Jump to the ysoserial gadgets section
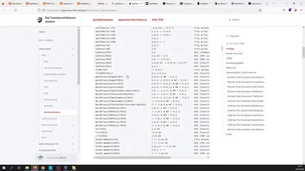The image size is (305, 171). coord(235,63)
